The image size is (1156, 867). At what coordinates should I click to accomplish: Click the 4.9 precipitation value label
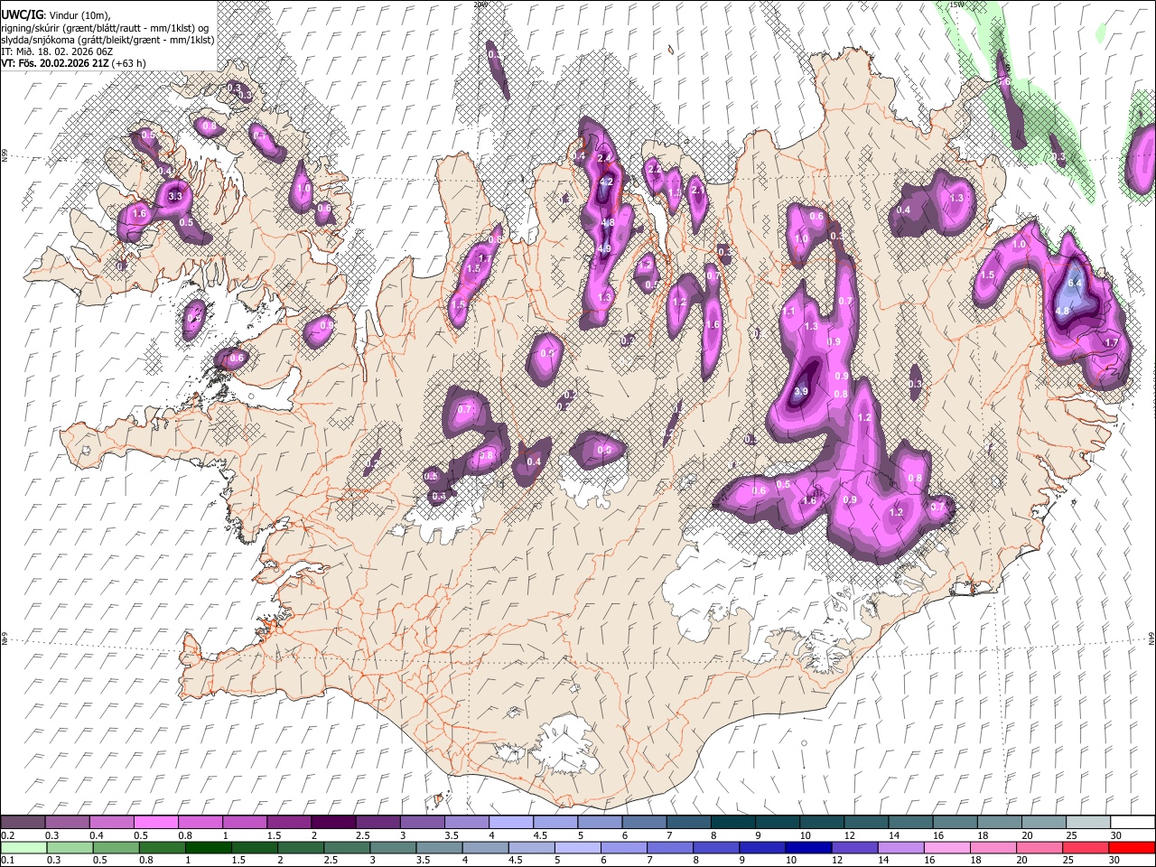[x=605, y=249]
